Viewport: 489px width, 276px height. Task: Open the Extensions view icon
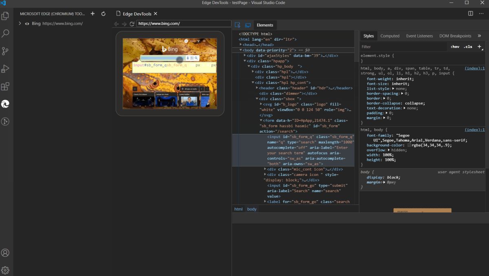tap(5, 86)
